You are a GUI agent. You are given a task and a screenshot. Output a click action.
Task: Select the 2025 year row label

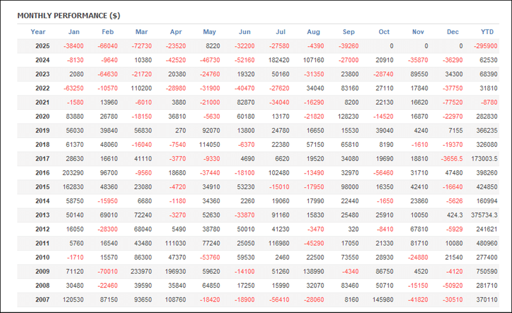pos(43,46)
